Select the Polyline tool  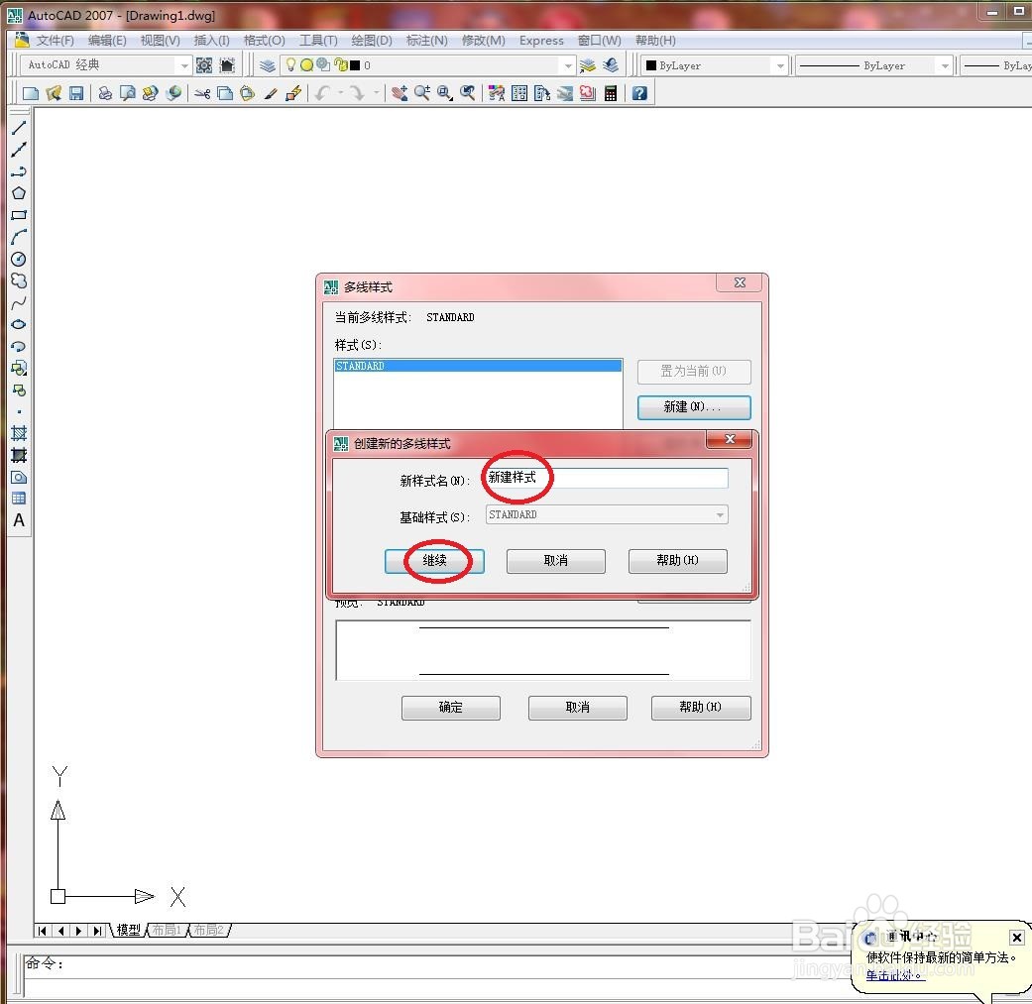(19, 171)
